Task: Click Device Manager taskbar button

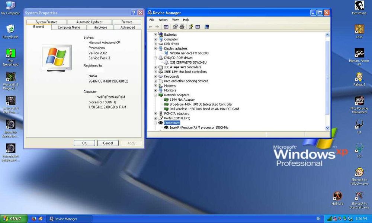Action: [69, 219]
